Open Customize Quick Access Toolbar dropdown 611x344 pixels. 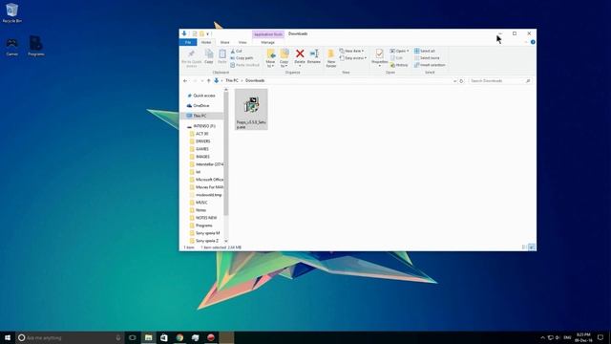pos(208,34)
